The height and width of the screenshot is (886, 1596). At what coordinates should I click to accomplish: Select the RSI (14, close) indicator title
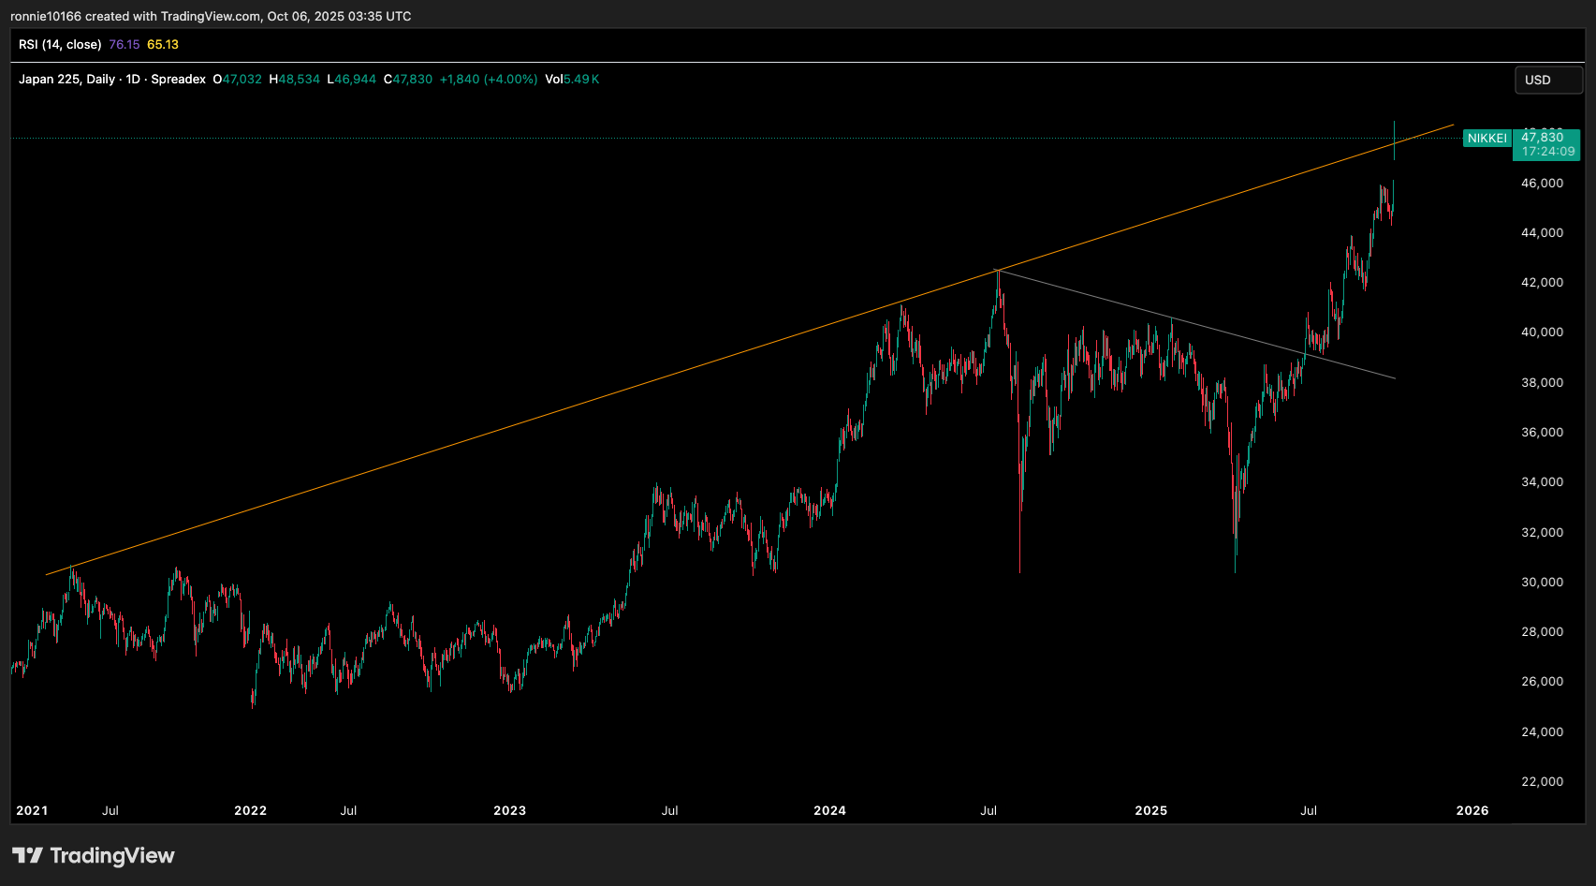click(60, 45)
